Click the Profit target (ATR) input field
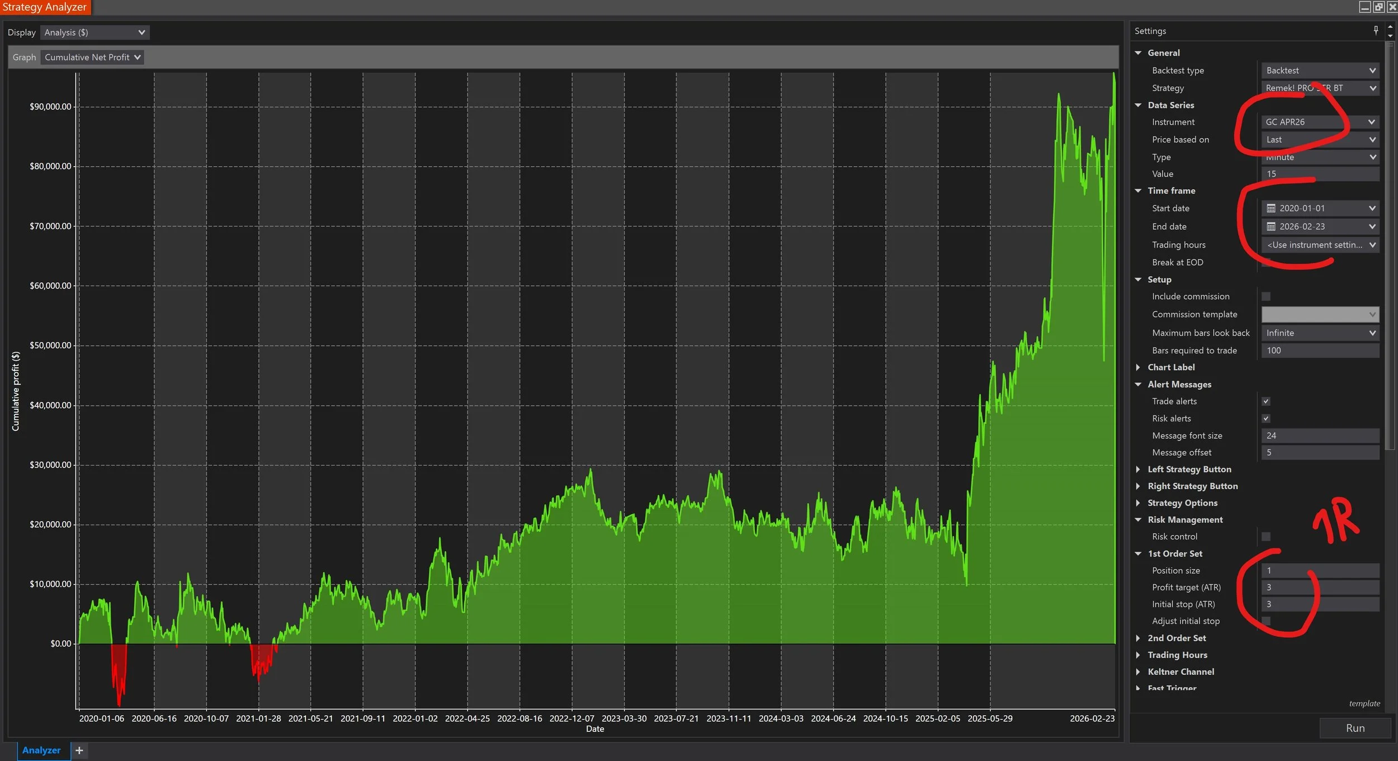This screenshot has height=761, width=1398. point(1320,587)
